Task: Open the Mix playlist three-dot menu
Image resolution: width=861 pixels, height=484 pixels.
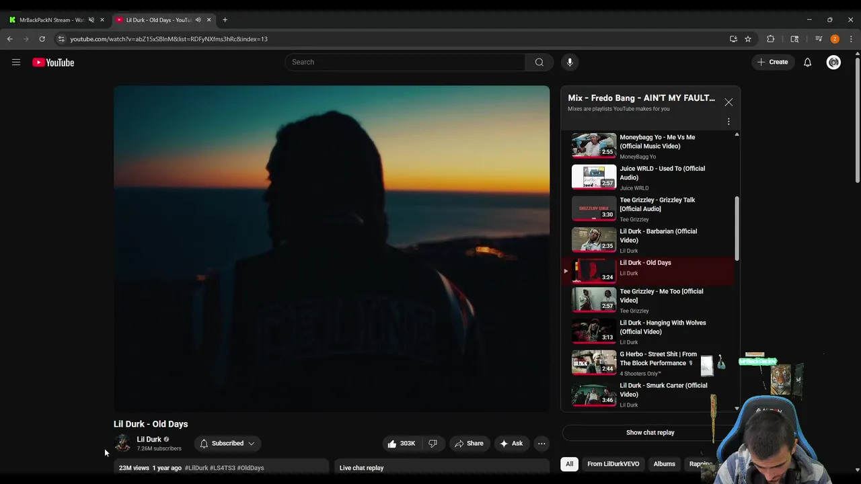Action: point(728,122)
